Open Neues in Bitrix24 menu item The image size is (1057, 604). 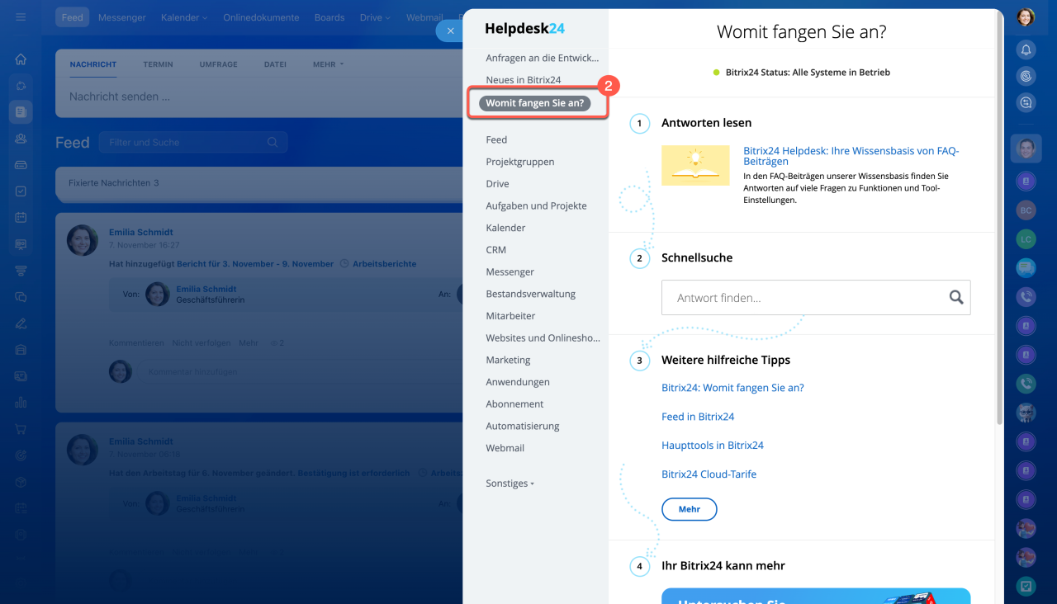point(523,80)
